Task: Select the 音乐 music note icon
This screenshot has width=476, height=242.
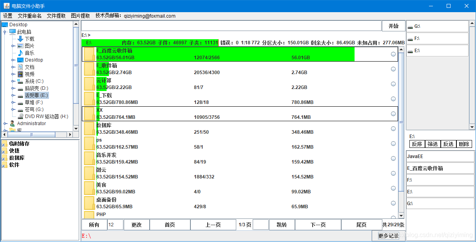Action: [20, 53]
